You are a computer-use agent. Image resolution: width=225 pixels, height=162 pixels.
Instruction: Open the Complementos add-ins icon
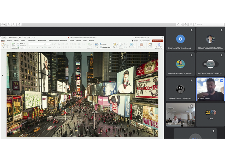(142, 44)
